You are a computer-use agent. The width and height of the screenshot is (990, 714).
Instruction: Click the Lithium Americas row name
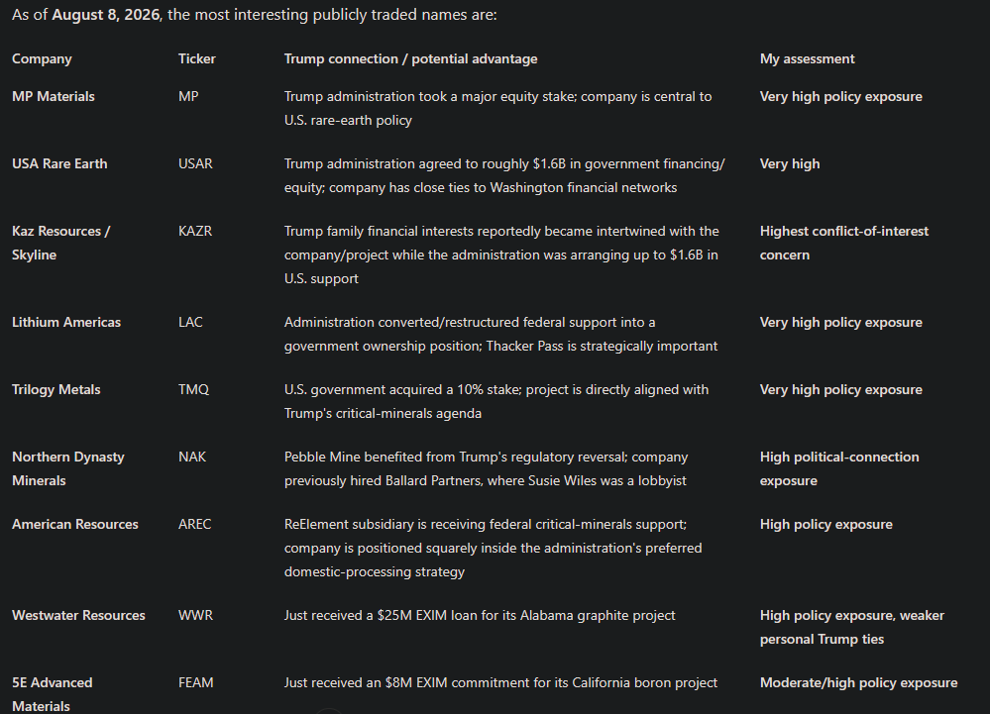click(66, 322)
